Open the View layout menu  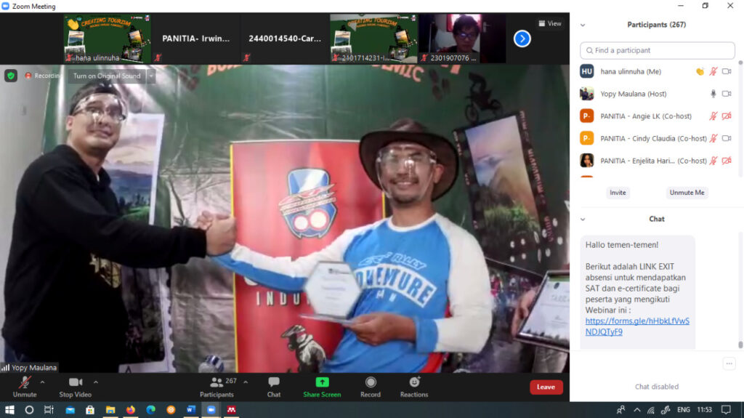tap(550, 23)
